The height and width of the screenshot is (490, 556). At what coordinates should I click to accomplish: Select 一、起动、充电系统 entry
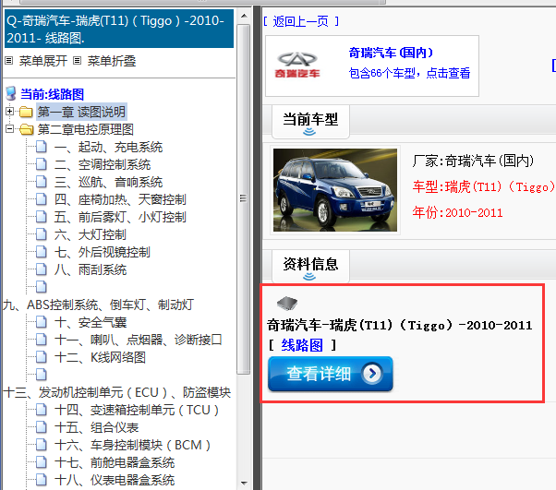108,147
